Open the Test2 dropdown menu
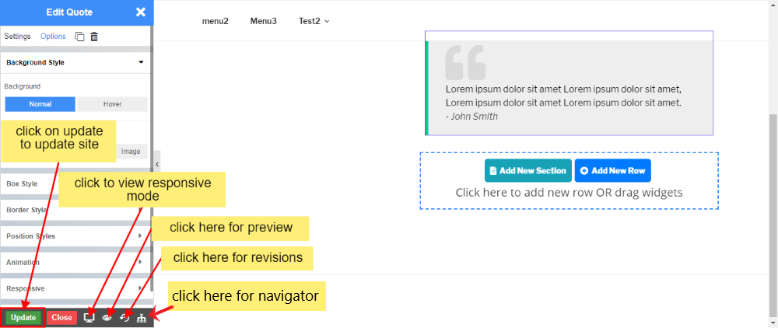778x328 pixels. tap(314, 21)
